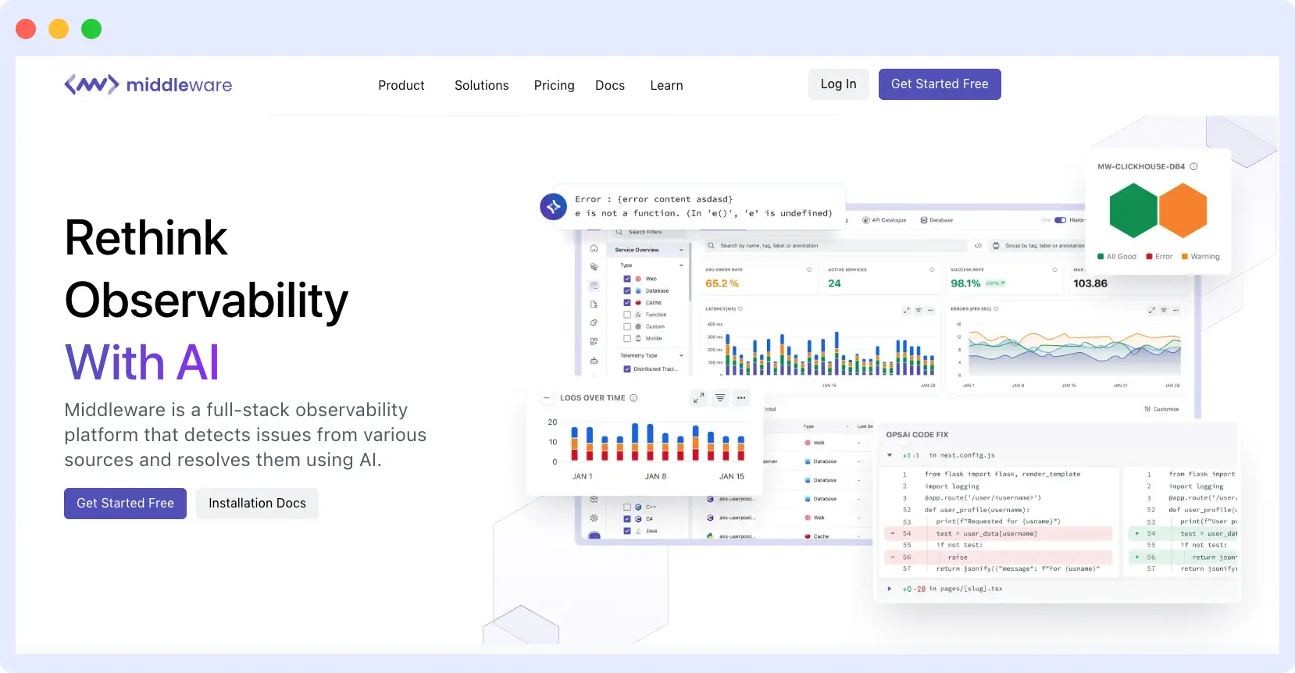Click info icon beside MW-CLICKHOUSE-DB4
Image resolution: width=1295 pixels, height=673 pixels.
(1193, 166)
